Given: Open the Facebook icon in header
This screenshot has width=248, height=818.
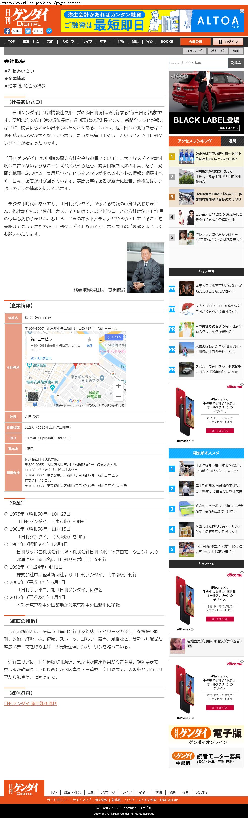Looking at the screenshot, I should tap(7, 31).
